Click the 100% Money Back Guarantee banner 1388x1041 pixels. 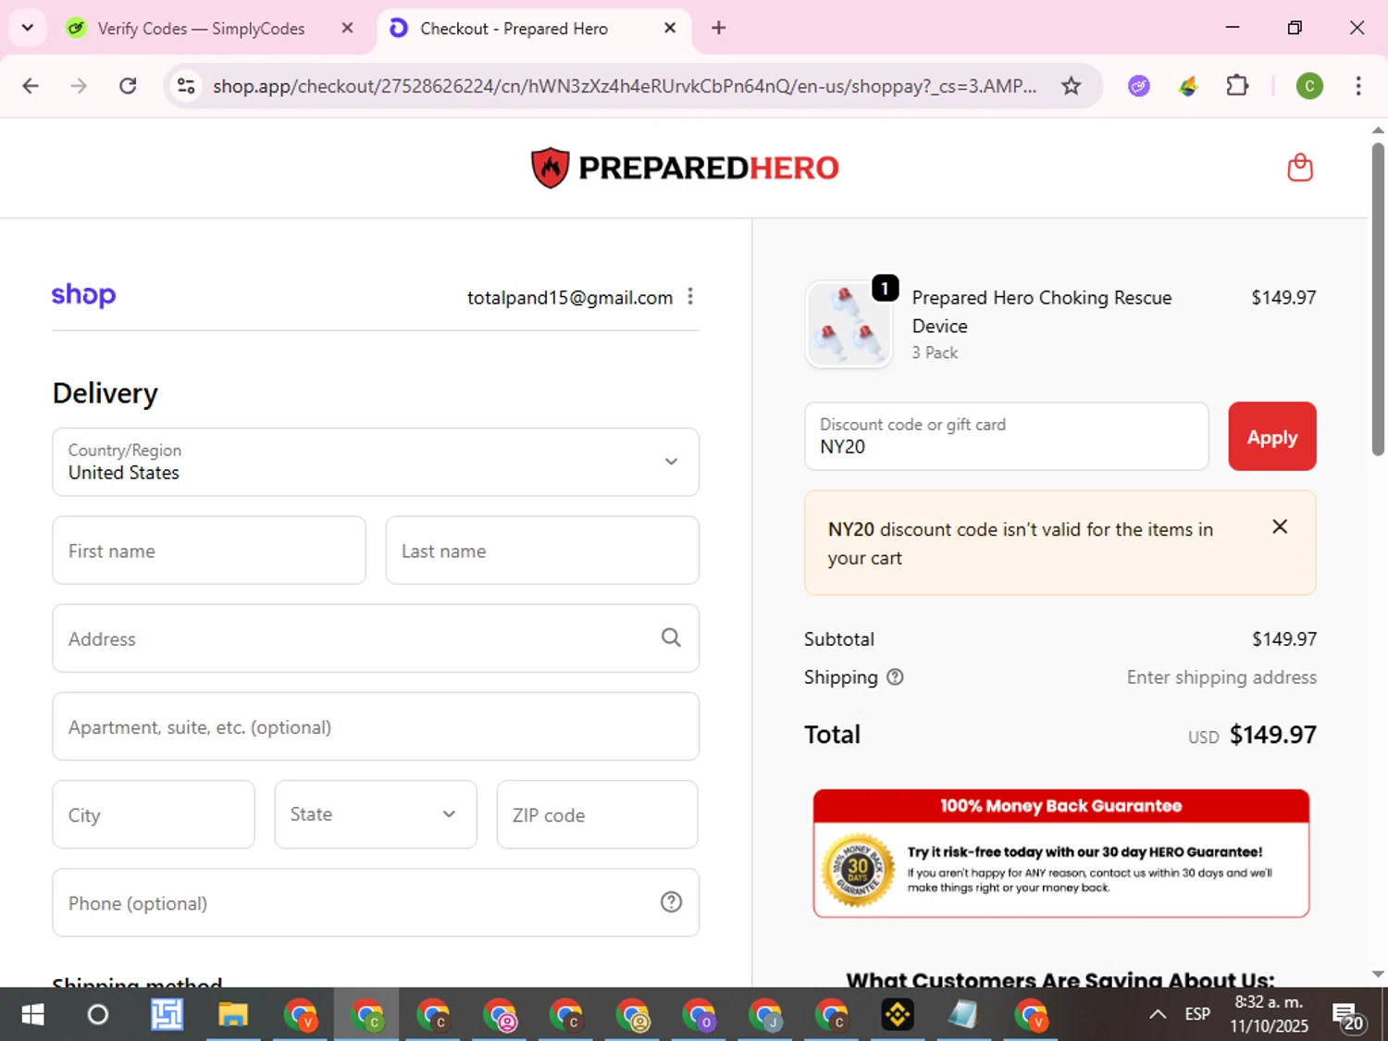[x=1061, y=853]
